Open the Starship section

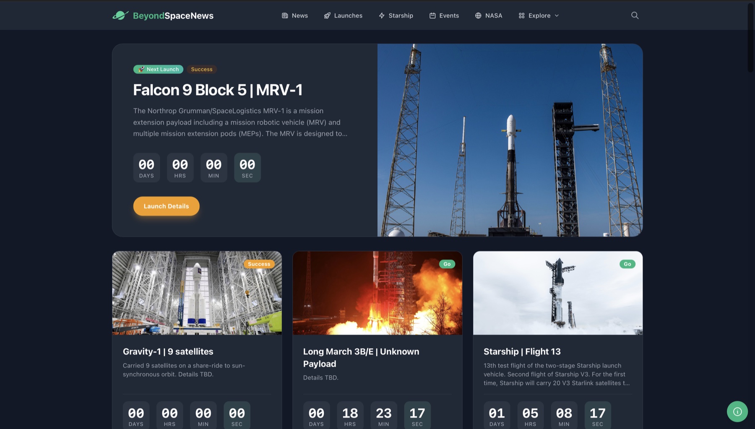click(x=401, y=16)
